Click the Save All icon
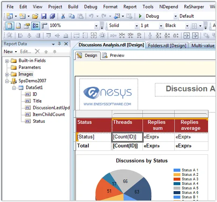 tap(52, 16)
